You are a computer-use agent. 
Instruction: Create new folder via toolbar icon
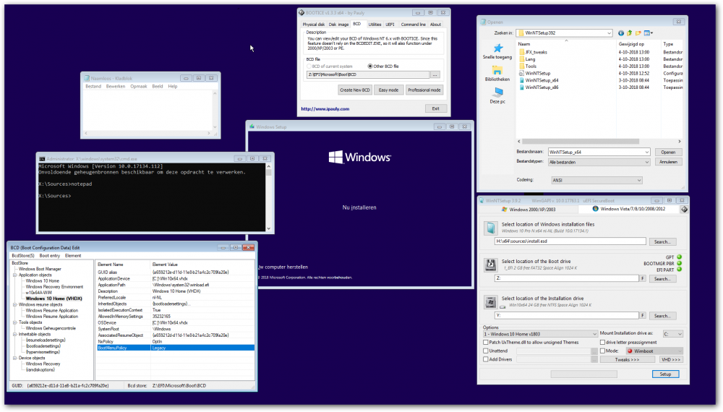point(638,33)
